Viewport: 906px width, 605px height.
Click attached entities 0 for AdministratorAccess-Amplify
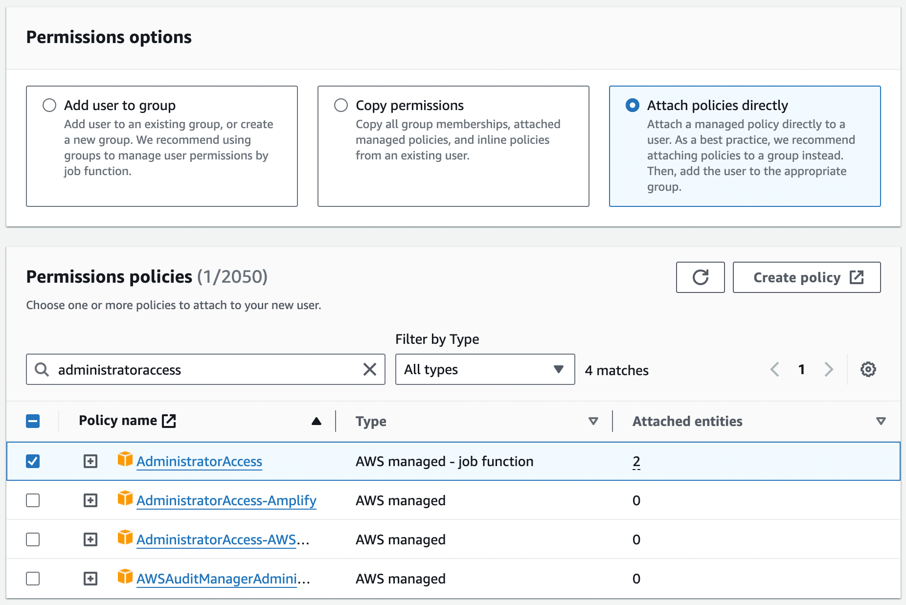pos(636,500)
